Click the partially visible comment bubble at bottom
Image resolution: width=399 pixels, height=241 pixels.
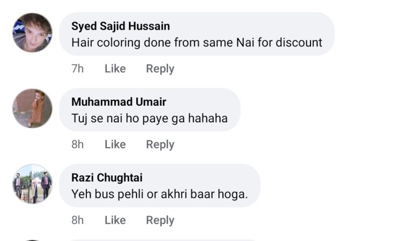pos(162,239)
